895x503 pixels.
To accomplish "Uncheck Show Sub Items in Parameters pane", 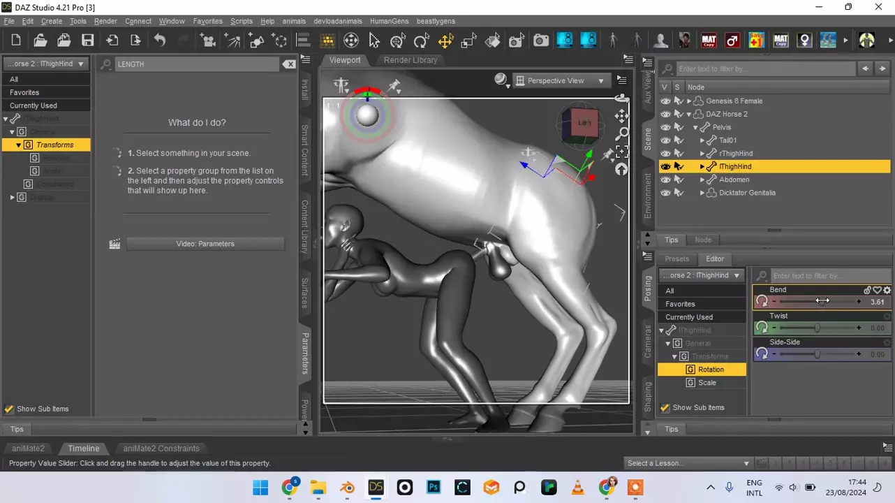I will [x=9, y=409].
